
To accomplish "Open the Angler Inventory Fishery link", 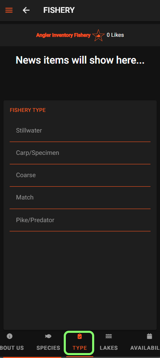I will pyautogui.click(x=63, y=35).
